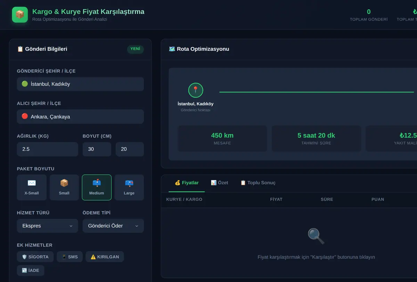Switch to the Fiyatlar tab
This screenshot has width=417, height=282.
tap(187, 183)
